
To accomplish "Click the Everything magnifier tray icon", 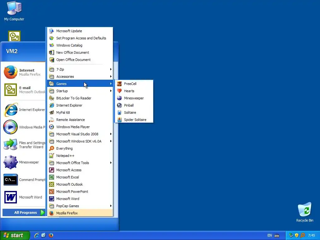I will [x=302, y=235].
